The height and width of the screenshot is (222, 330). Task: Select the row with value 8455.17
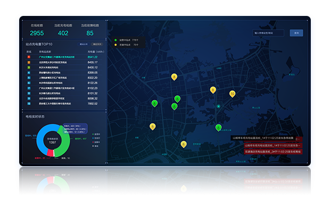(x=64, y=62)
